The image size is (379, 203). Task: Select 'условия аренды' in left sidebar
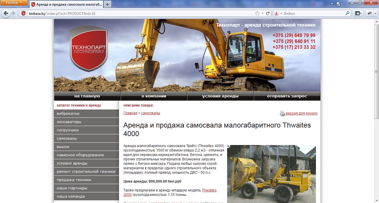pos(86,163)
